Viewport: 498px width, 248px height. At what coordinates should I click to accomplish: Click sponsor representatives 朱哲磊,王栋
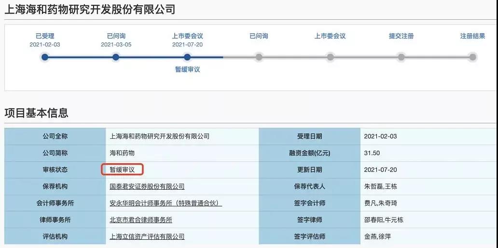pos(380,186)
